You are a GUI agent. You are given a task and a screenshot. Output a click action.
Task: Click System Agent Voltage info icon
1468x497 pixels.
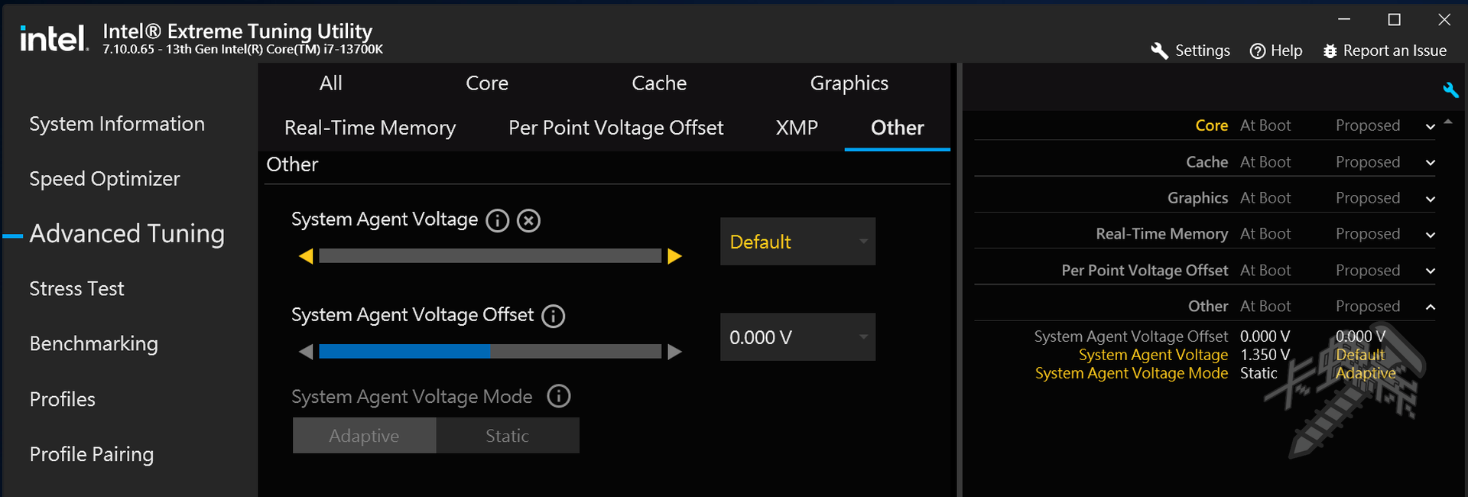497,221
